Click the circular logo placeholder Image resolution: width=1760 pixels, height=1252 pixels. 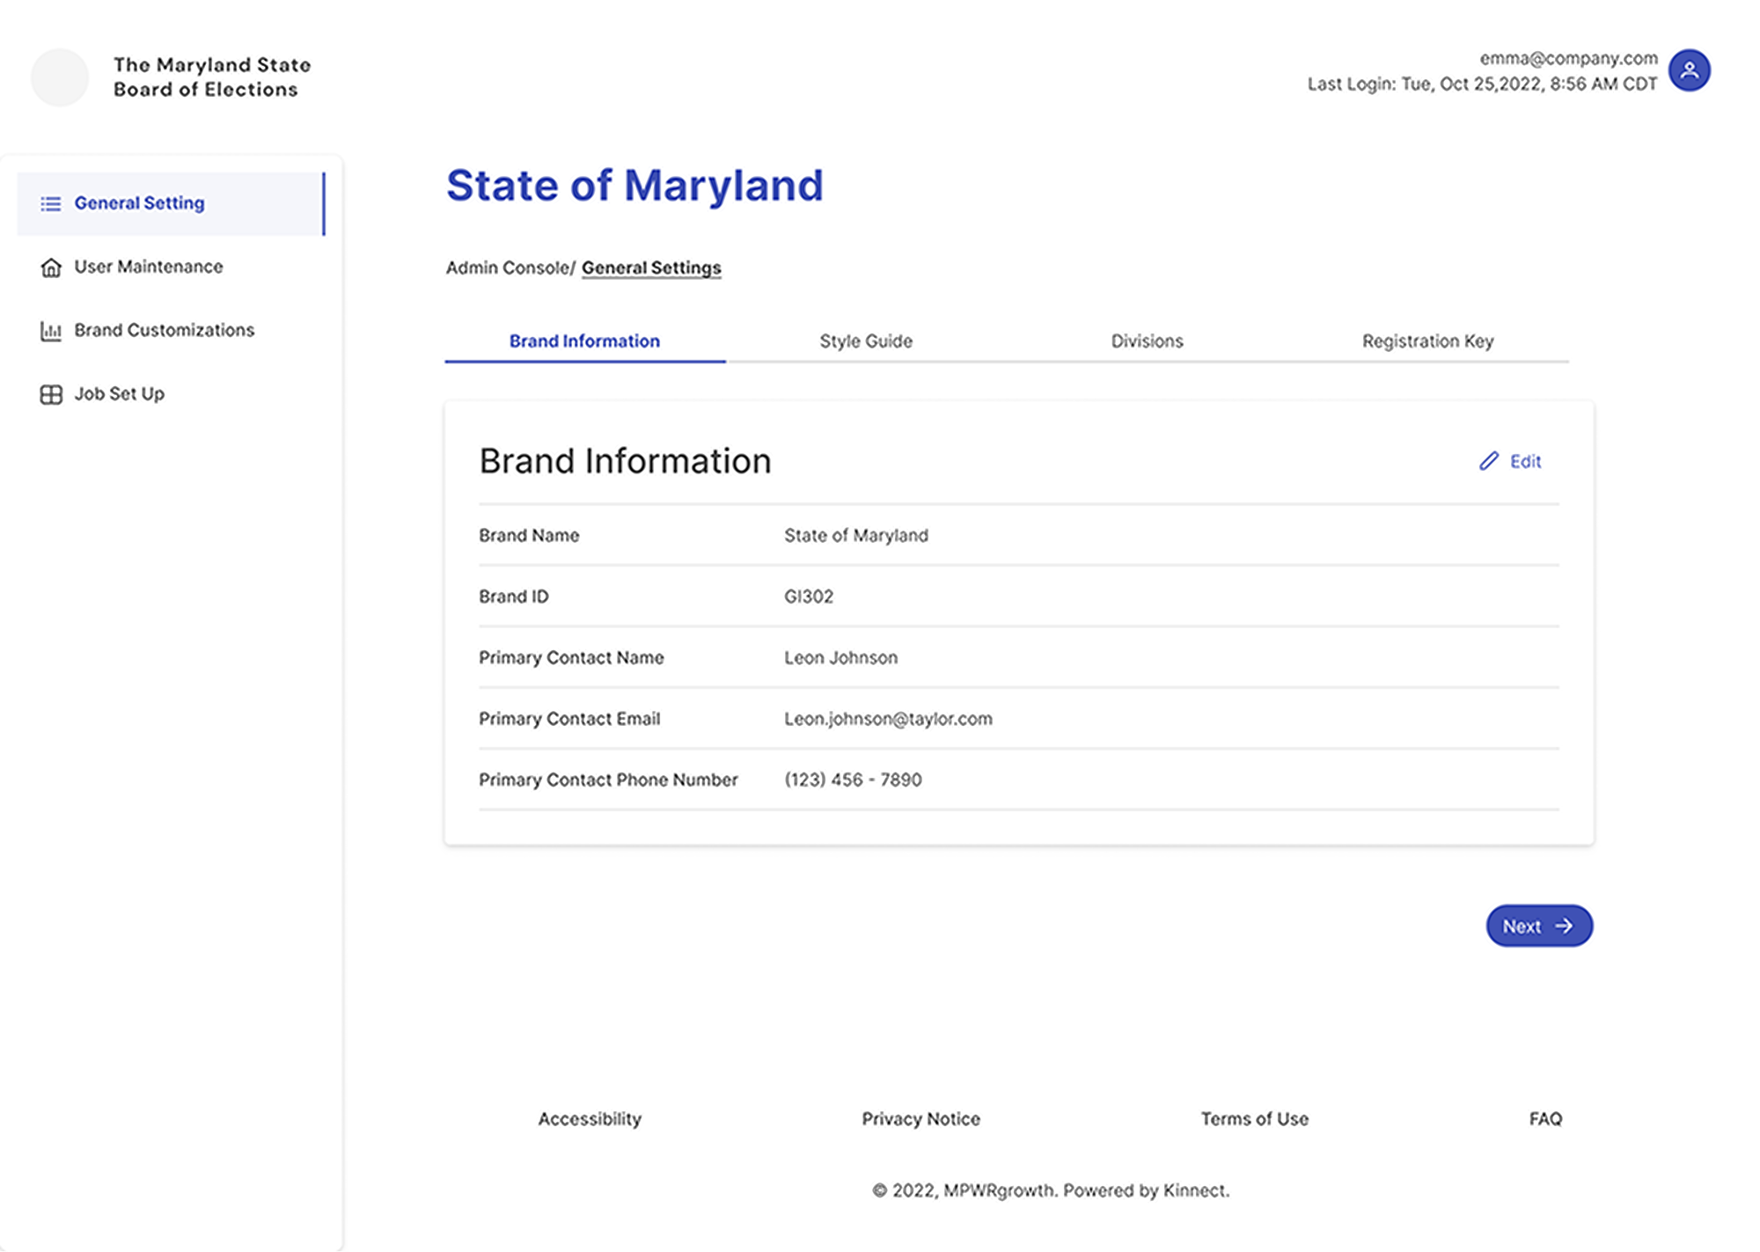coord(60,77)
